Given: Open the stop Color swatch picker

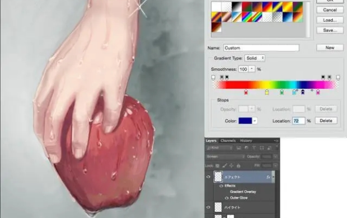Looking at the screenshot, I should point(245,121).
